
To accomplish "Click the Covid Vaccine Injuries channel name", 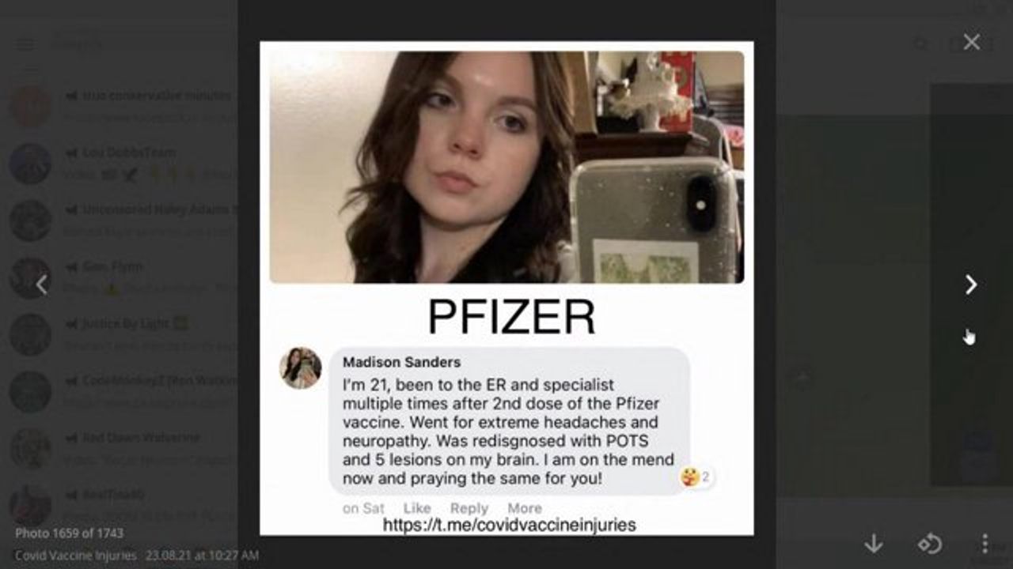I will [x=76, y=556].
